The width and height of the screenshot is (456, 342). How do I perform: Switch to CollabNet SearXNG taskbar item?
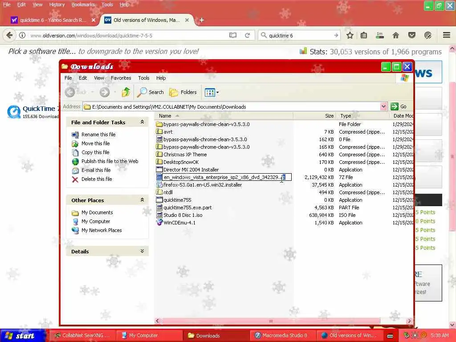82,335
